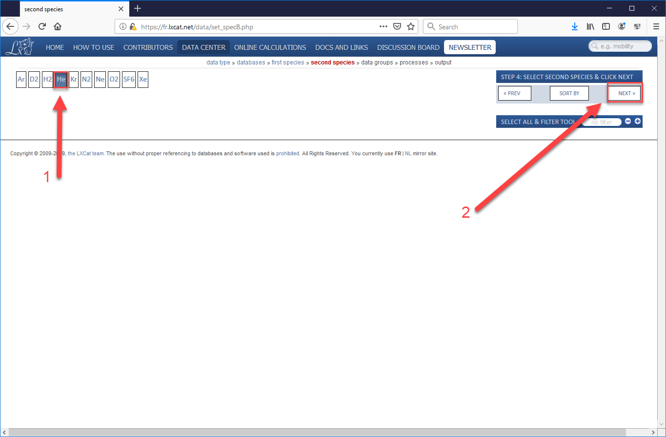Bookmark this page with star icon

[x=411, y=27]
